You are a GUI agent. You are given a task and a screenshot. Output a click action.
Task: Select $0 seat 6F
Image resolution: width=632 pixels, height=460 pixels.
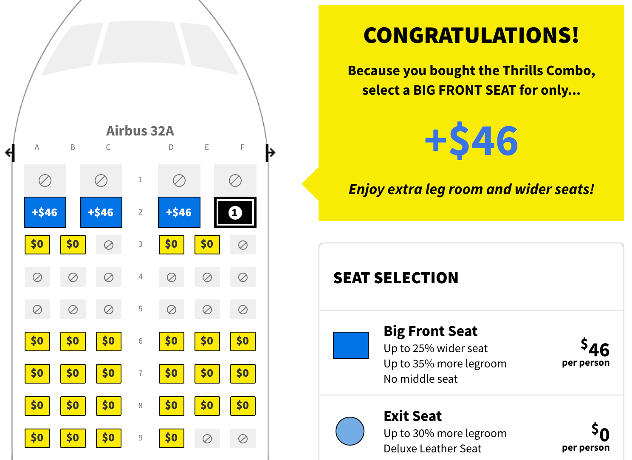click(x=243, y=341)
